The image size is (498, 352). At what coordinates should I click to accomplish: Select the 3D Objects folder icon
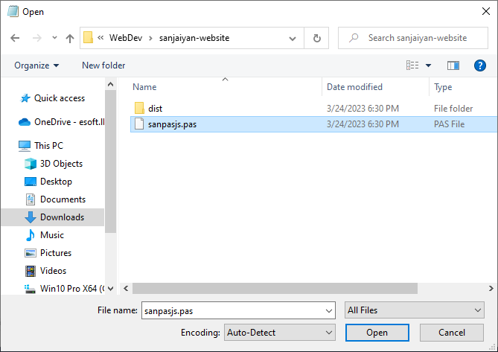[31, 164]
